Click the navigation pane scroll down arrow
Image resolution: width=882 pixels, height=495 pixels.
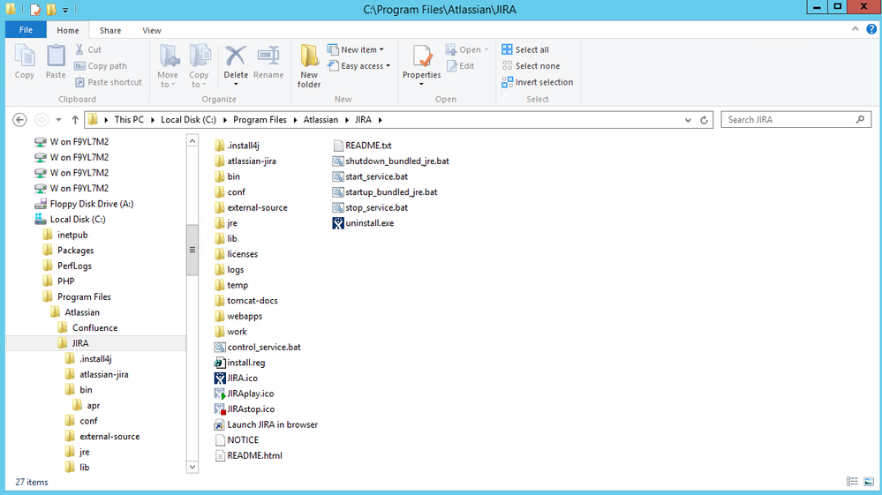point(192,467)
